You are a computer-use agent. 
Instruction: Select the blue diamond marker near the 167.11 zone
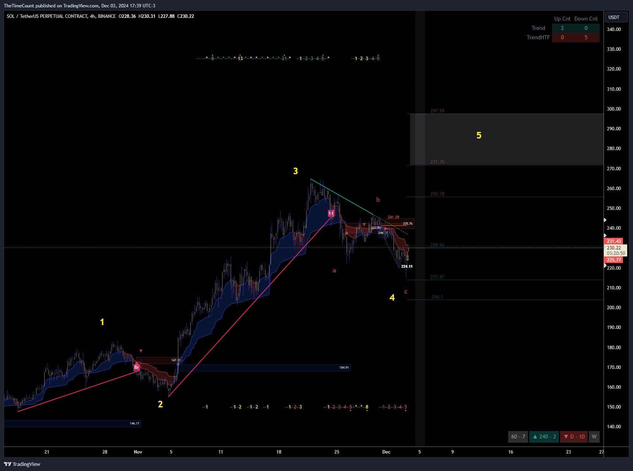tap(178, 365)
